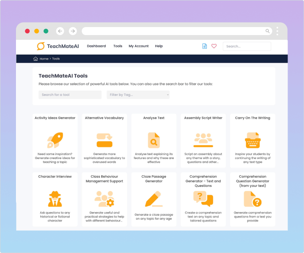Click the Class Behaviour Management Support icon
This screenshot has width=304, height=253.
tap(105, 198)
